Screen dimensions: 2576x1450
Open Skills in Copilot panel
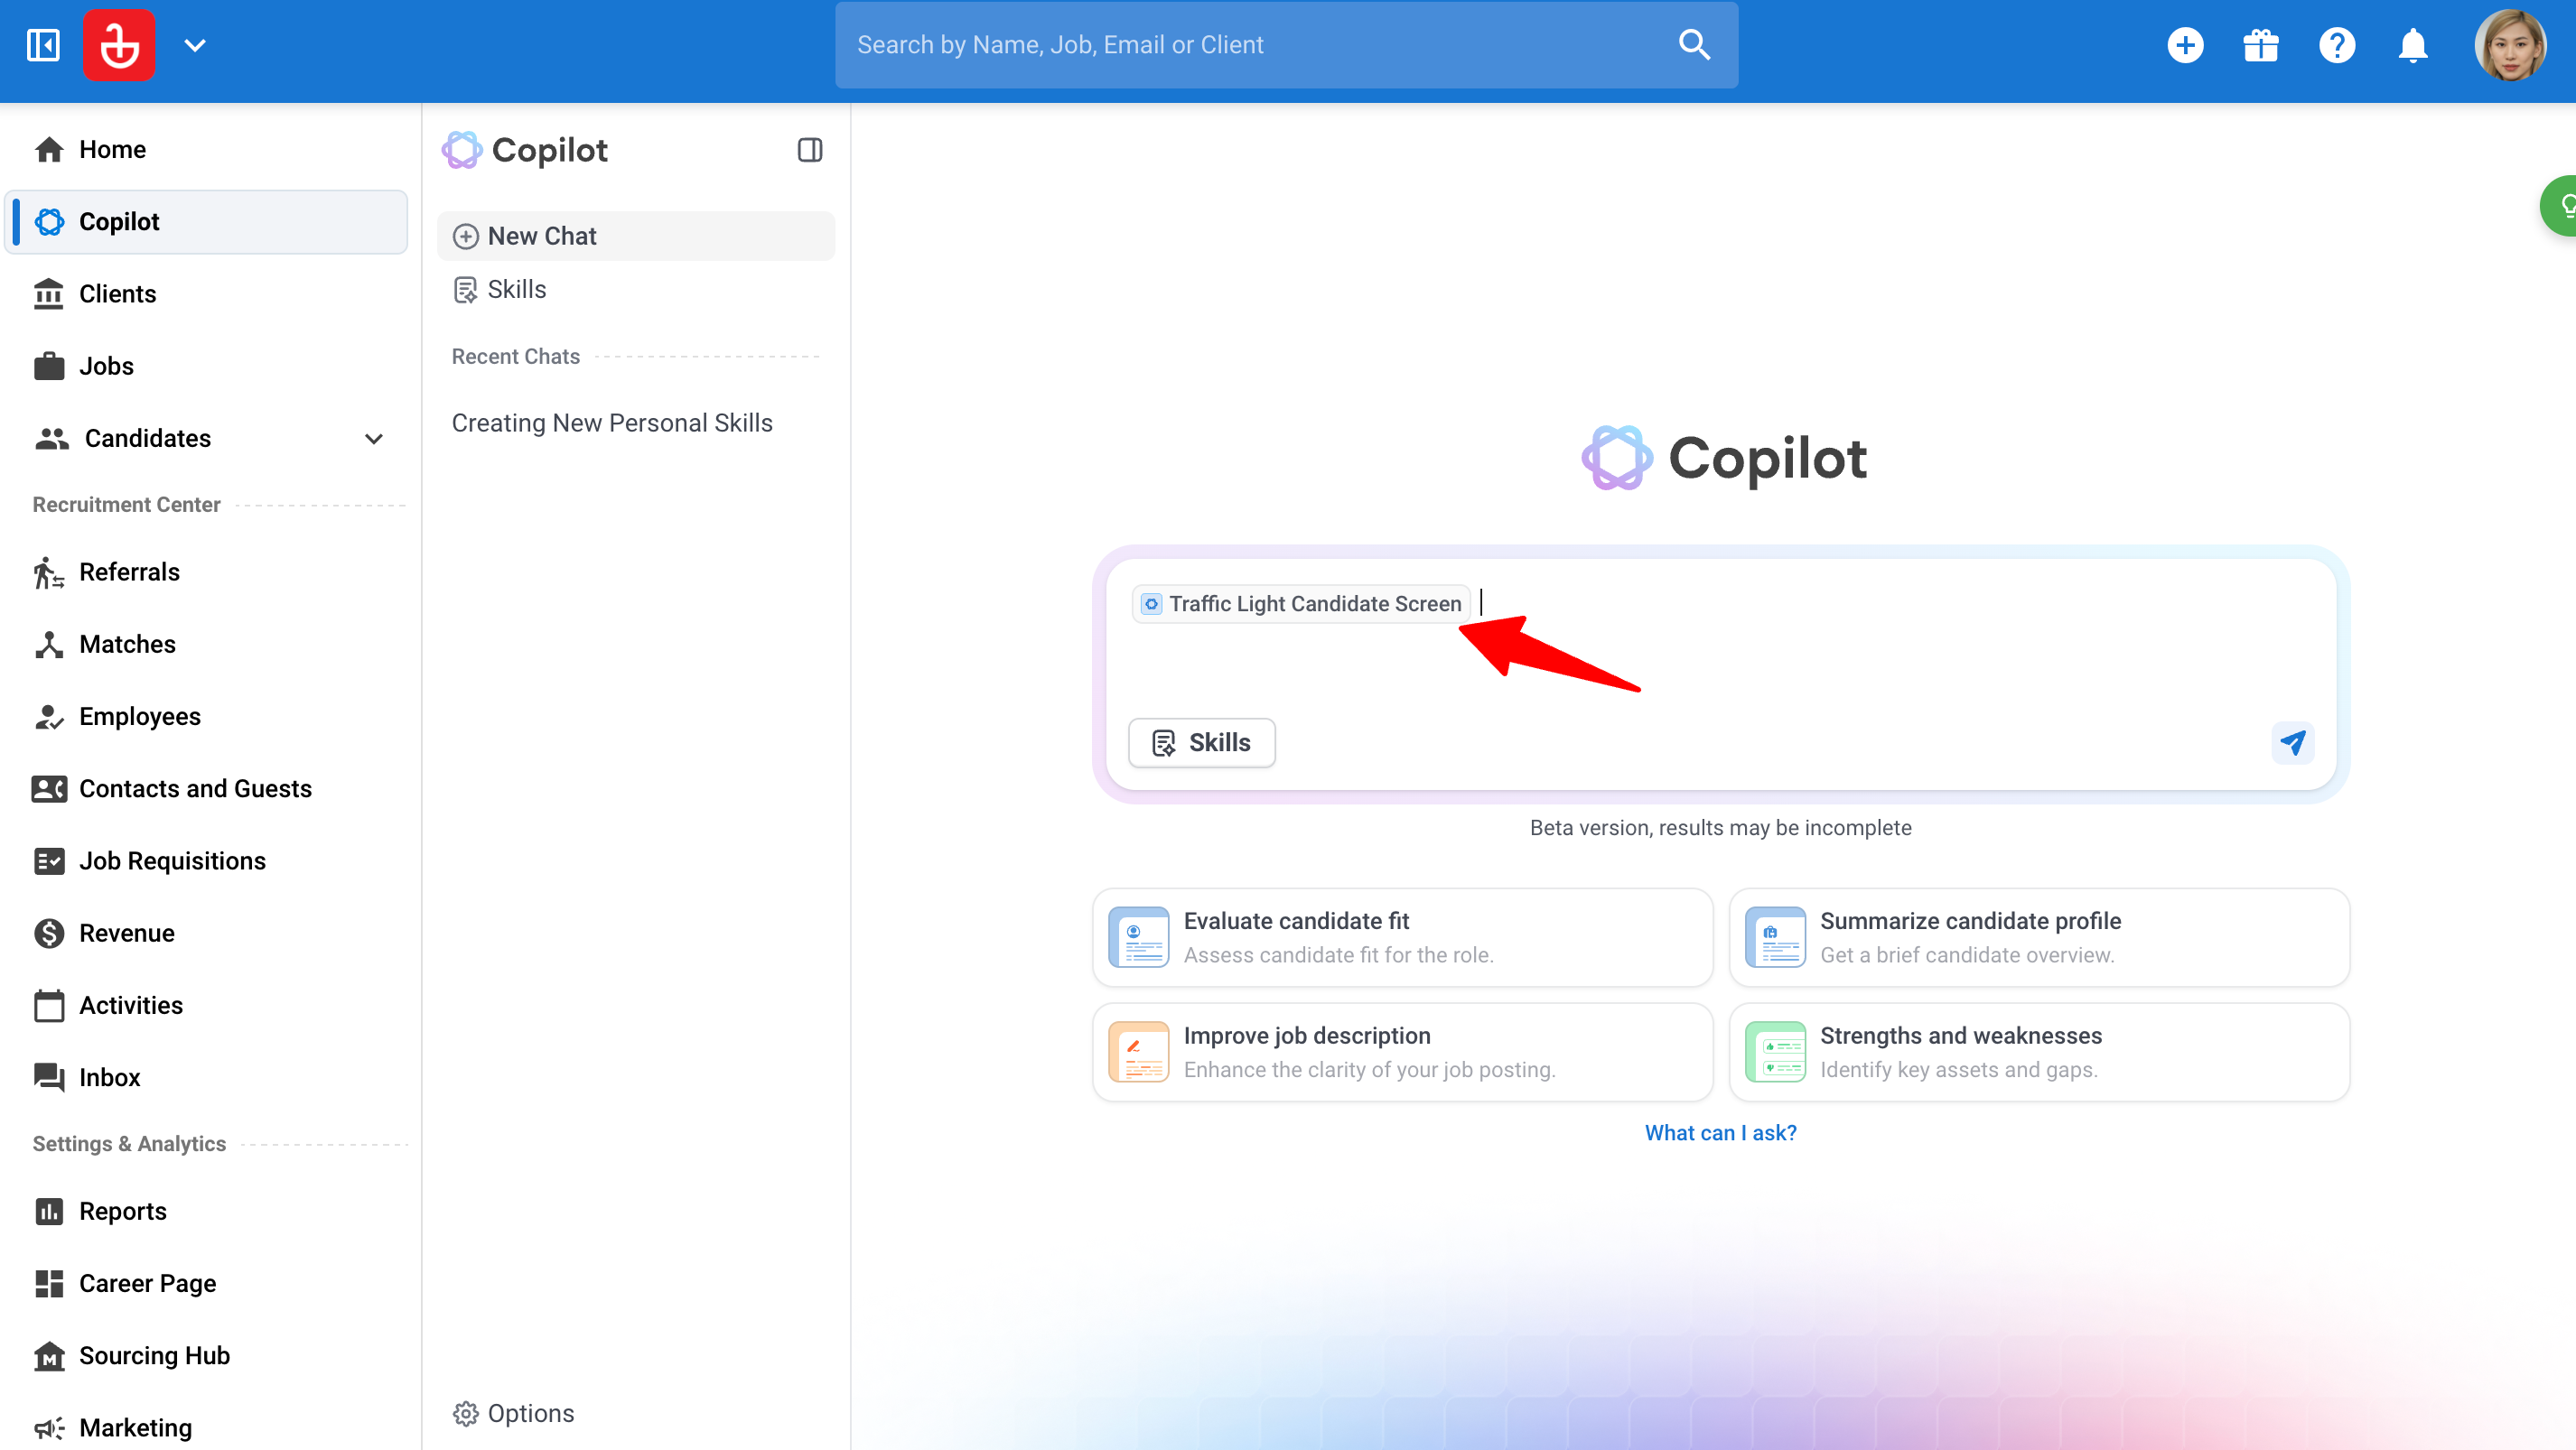coord(636,290)
